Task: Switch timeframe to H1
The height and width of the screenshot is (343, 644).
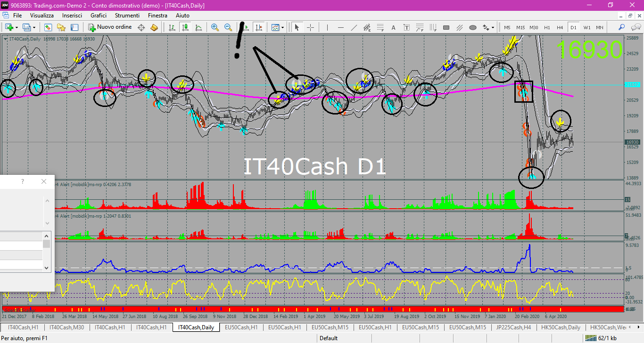Action: (547, 27)
